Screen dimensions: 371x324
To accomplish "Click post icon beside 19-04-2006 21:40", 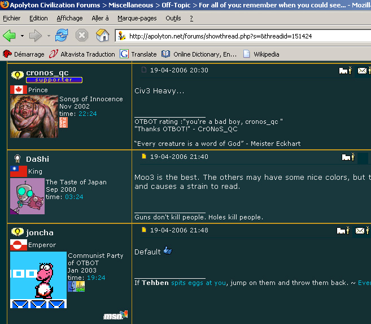I will tap(144, 157).
